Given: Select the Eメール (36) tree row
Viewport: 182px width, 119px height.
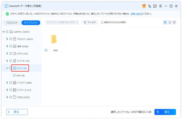Looking at the screenshot, I should [x=22, y=68].
